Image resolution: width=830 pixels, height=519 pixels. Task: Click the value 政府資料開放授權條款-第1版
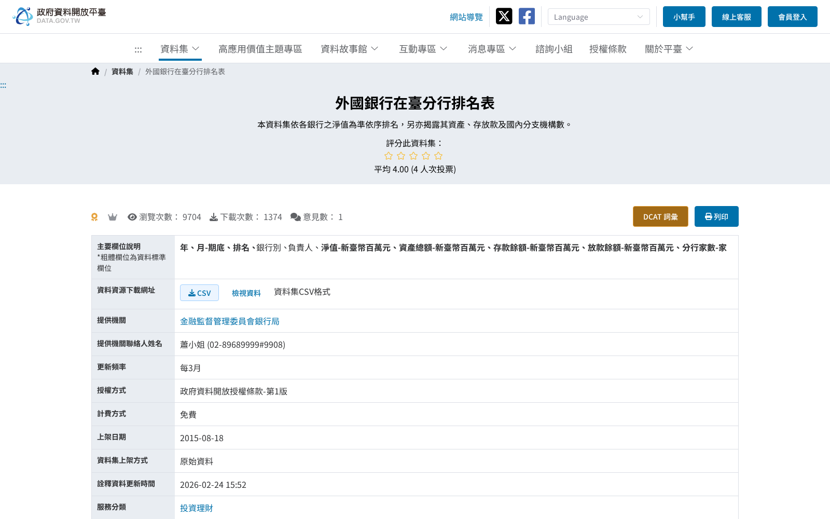pyautogui.click(x=233, y=391)
